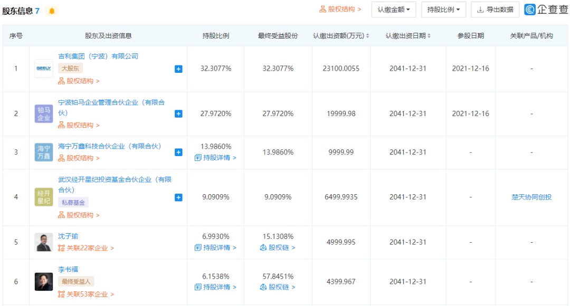Open 吉利集团（宁波）有限公司 company link
The height and width of the screenshot is (306, 570).
[98, 56]
